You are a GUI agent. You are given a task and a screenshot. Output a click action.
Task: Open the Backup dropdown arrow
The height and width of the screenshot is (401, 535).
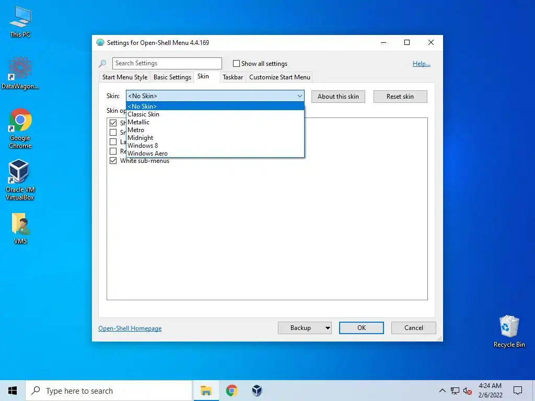327,328
